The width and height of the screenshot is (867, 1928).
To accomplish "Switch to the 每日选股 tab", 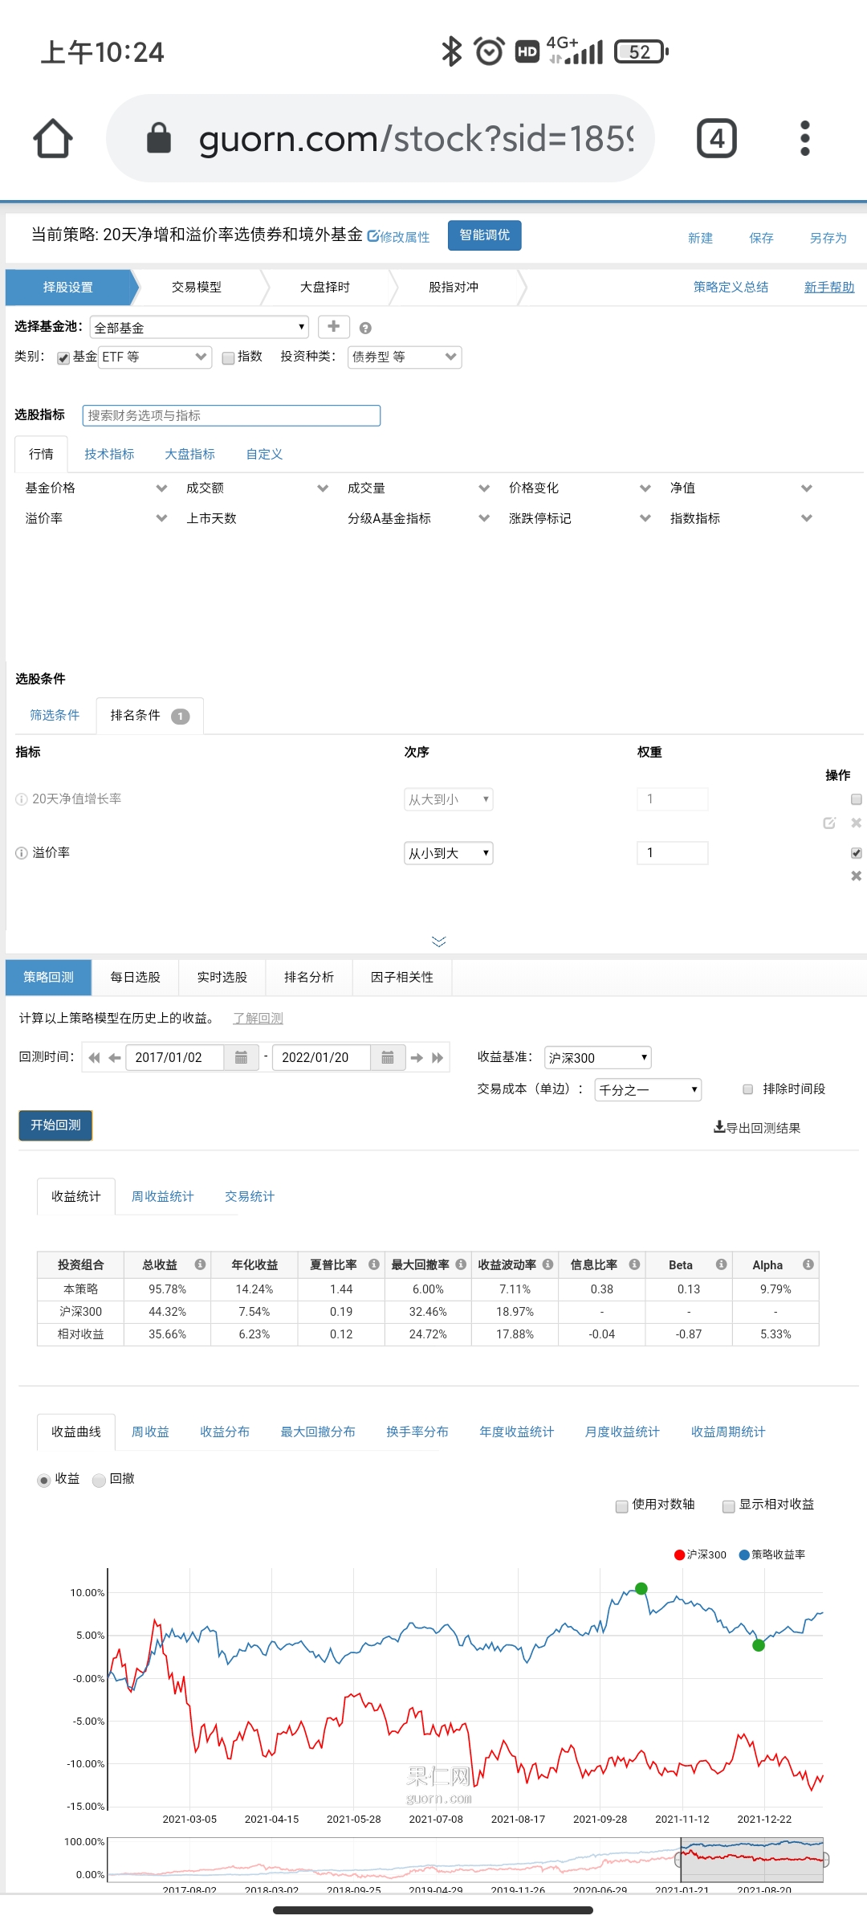I will pyautogui.click(x=135, y=977).
